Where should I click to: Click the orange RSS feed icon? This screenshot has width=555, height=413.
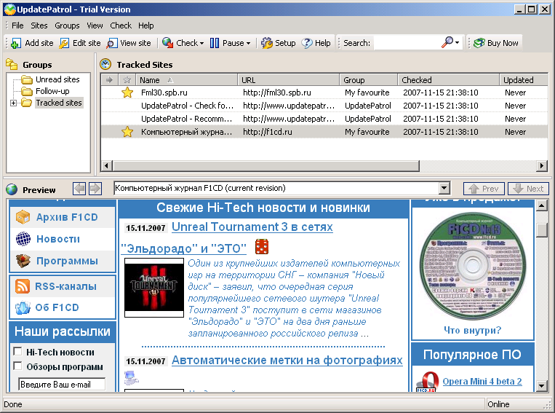point(23,286)
